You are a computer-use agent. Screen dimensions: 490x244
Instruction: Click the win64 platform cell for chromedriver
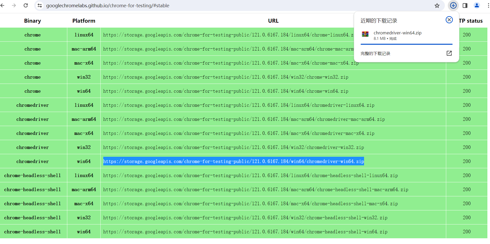pos(84,161)
